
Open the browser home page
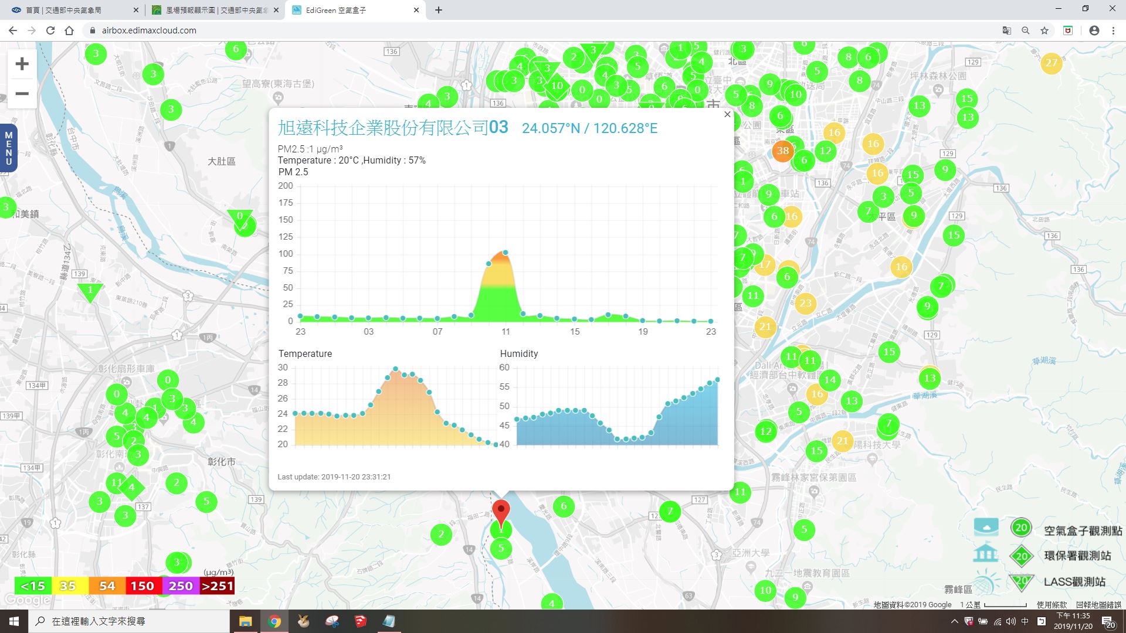click(69, 30)
